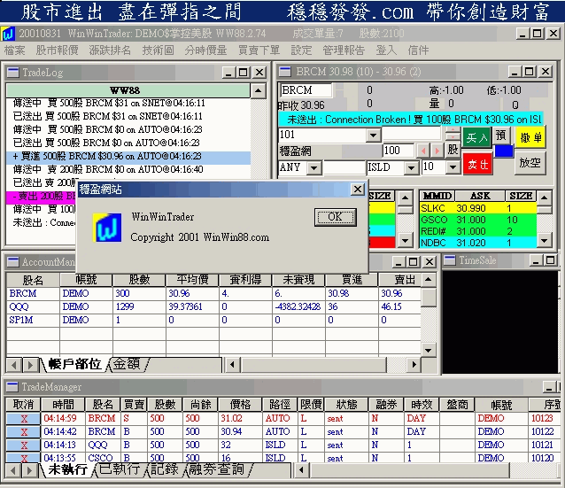Viewport: 565px width, 488px height.
Task: Click the blue color swatch
Action: pyautogui.click(x=504, y=151)
